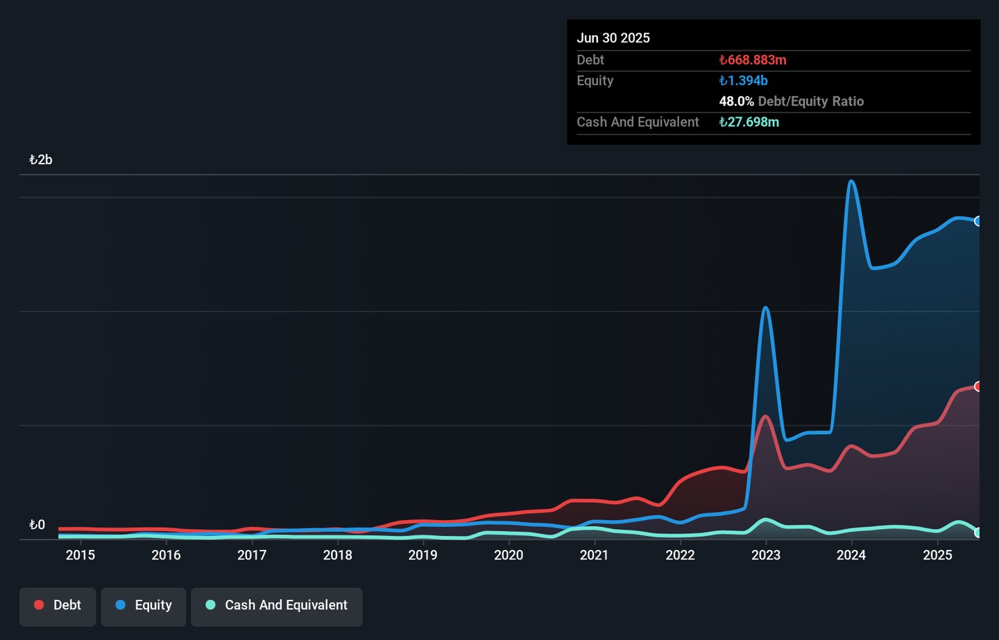Viewport: 999px width, 640px height.
Task: Click the 2015 x-axis label
Action: tap(80, 555)
